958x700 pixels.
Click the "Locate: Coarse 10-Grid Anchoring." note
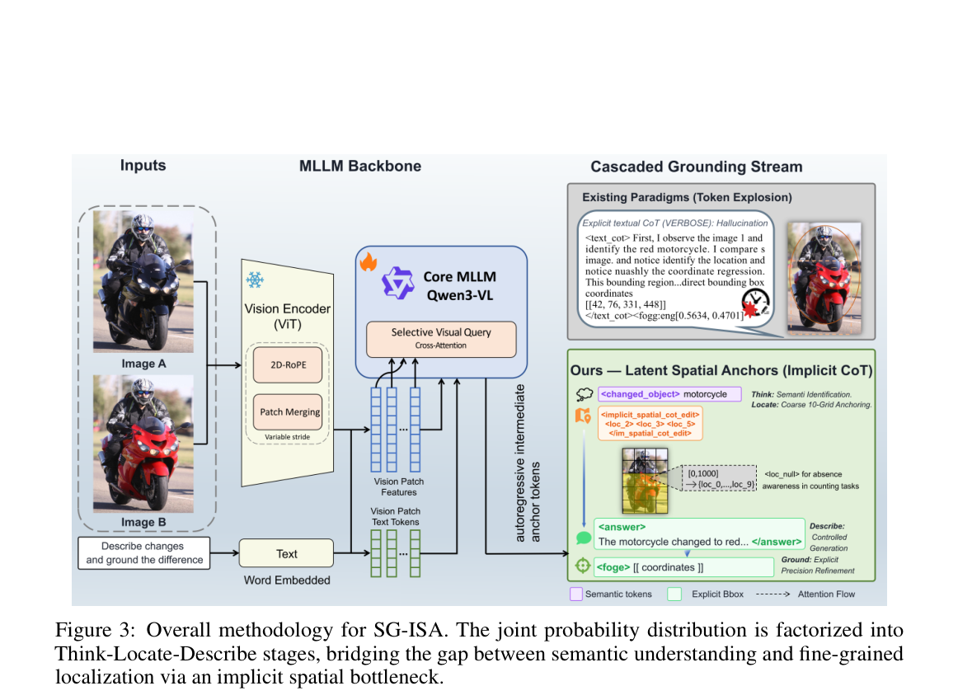point(811,405)
